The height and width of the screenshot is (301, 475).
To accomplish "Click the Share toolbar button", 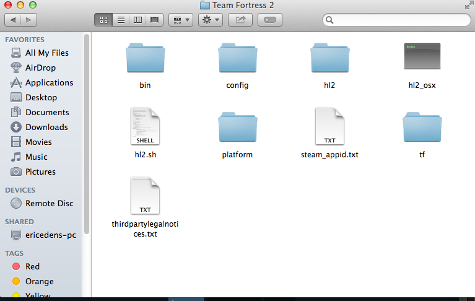I will (240, 20).
